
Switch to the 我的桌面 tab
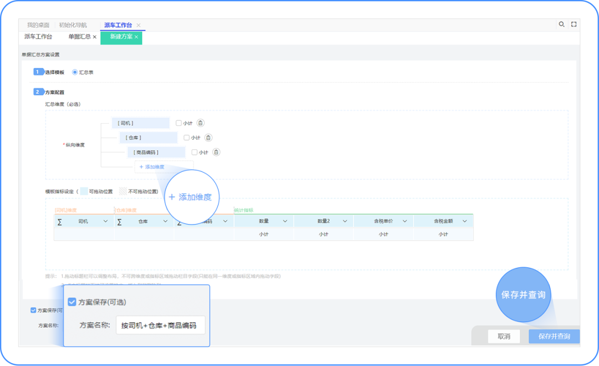pyautogui.click(x=38, y=25)
